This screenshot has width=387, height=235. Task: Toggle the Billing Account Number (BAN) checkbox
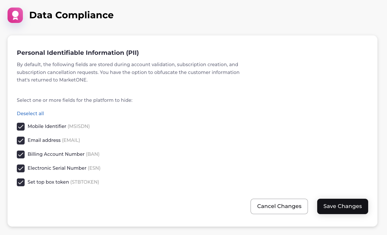click(21, 154)
